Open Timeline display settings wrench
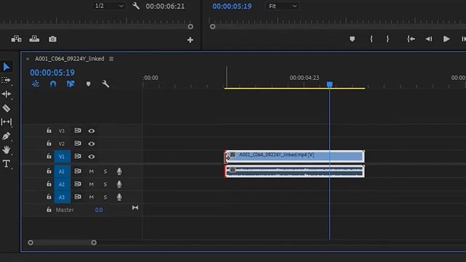The height and width of the screenshot is (262, 466). pyautogui.click(x=106, y=84)
